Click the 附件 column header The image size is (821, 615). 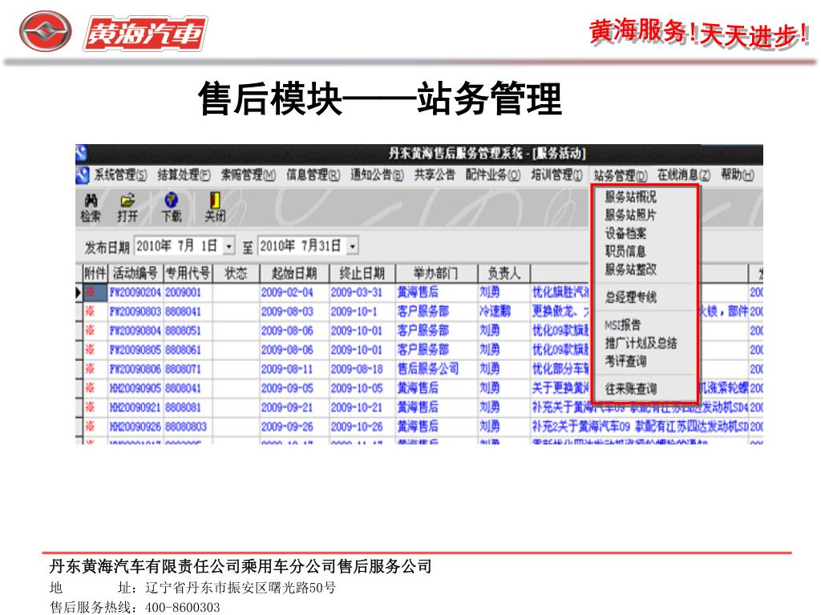point(95,273)
